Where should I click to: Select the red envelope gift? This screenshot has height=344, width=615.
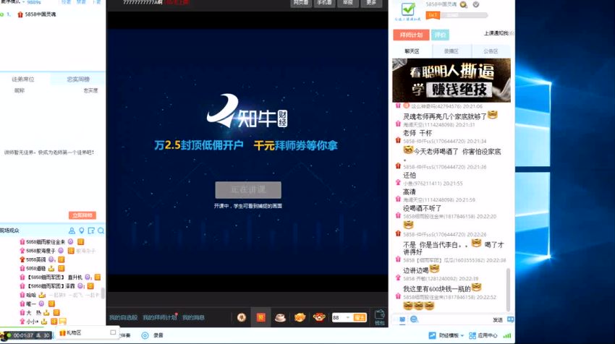coord(260,317)
